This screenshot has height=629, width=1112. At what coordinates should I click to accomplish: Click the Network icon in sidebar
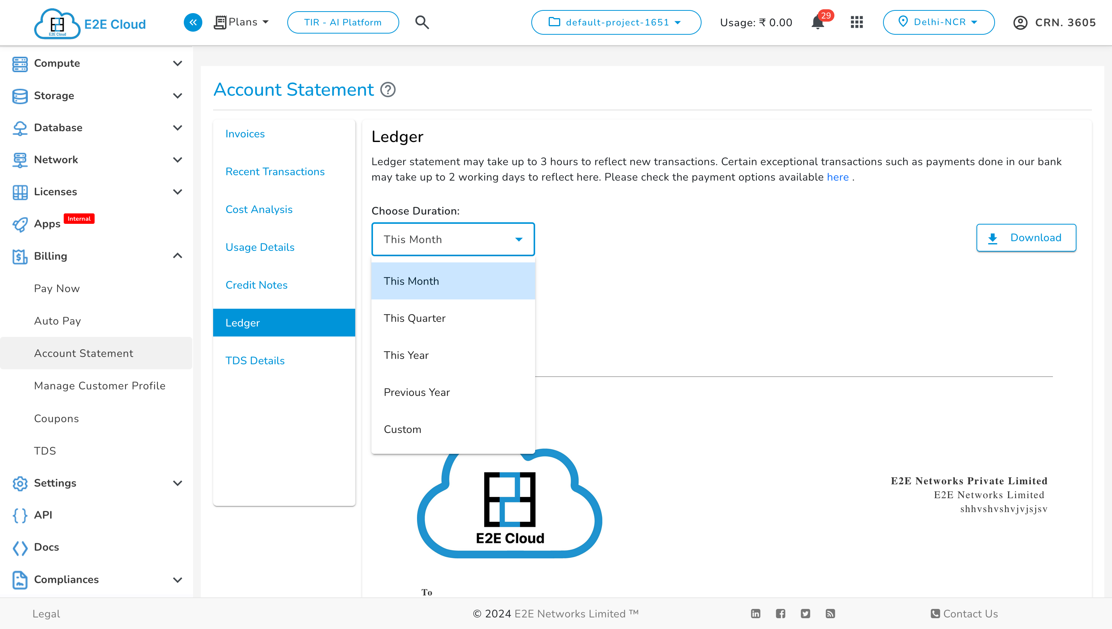tap(20, 160)
